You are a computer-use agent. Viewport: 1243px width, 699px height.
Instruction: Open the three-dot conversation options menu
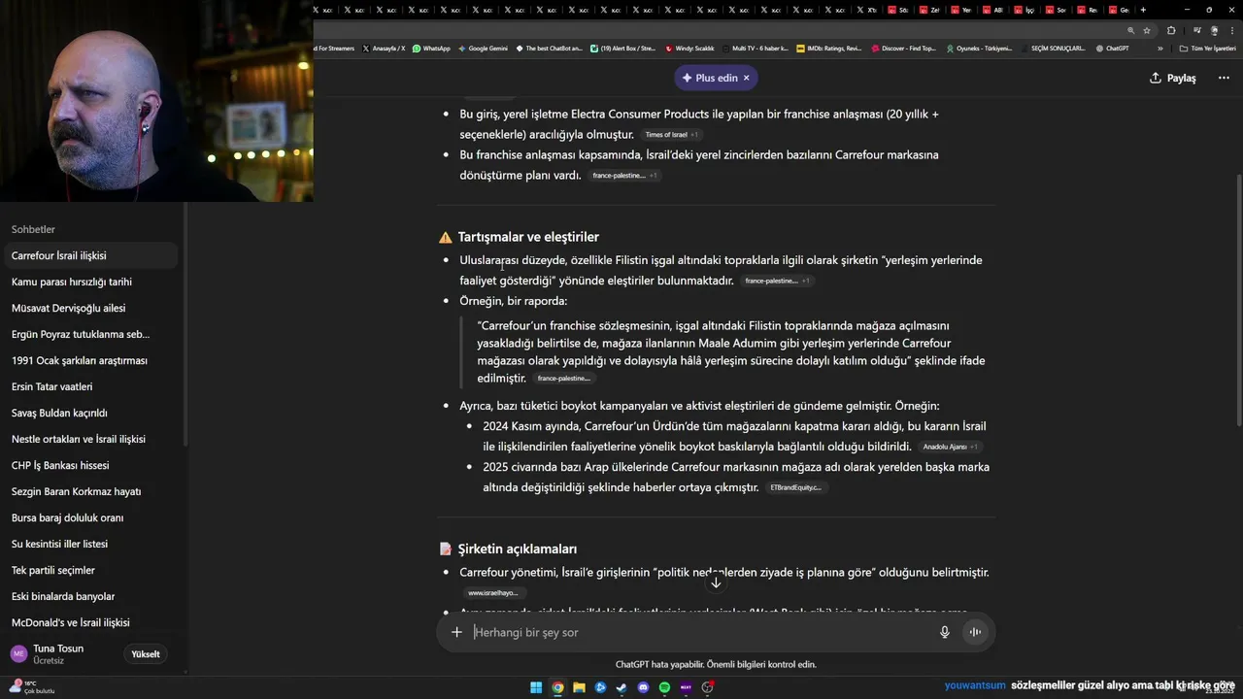(x=1224, y=78)
